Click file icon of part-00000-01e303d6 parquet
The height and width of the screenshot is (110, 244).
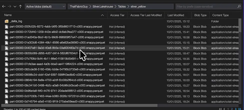(x=6, y=43)
